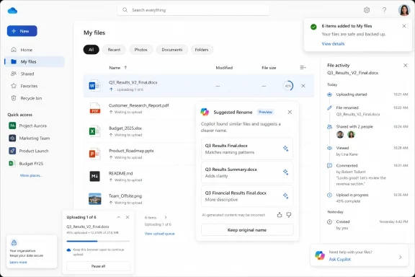The height and width of the screenshot is (277, 415).
Task: Click Pause all button
Action: pos(98,266)
